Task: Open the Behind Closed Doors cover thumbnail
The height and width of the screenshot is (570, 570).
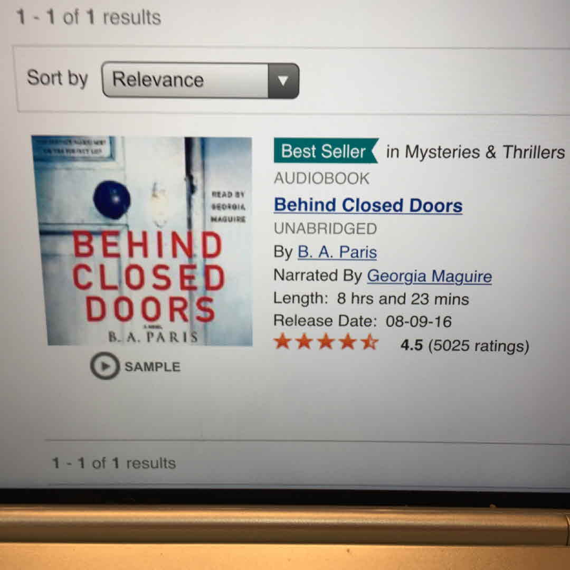Action: (x=142, y=241)
